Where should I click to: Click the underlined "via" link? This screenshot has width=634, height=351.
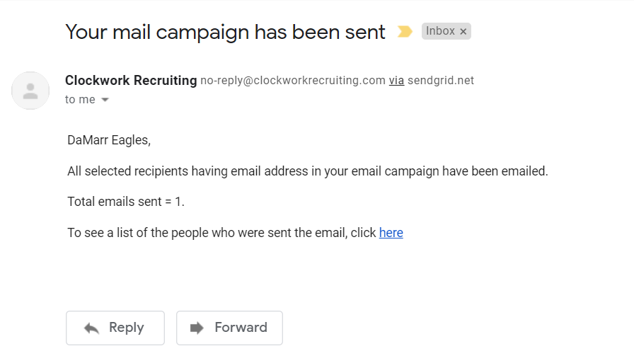[396, 81]
